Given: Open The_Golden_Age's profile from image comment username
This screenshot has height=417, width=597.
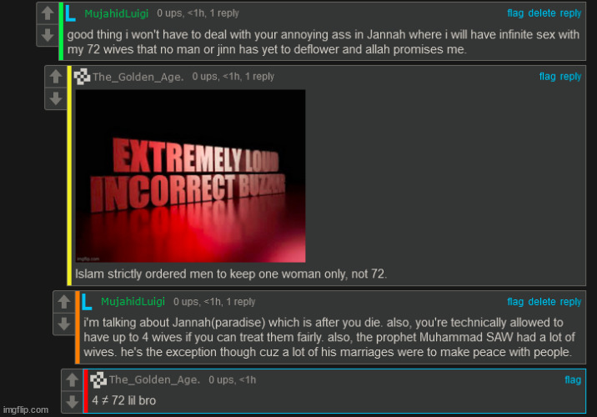Looking at the screenshot, I should tap(138, 77).
